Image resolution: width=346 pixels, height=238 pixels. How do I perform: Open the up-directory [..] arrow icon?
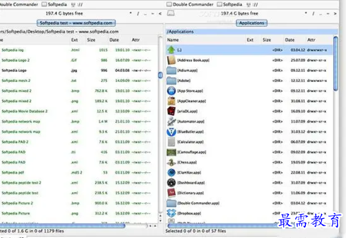(x=171, y=50)
